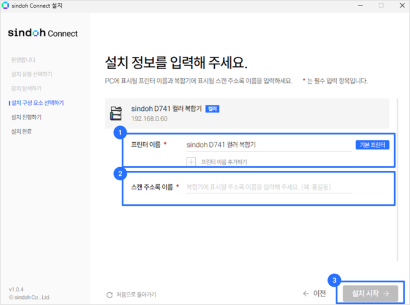This screenshot has width=410, height=305.
Task: Click the 스캔 주소록 이름 input field
Action: pos(269,187)
